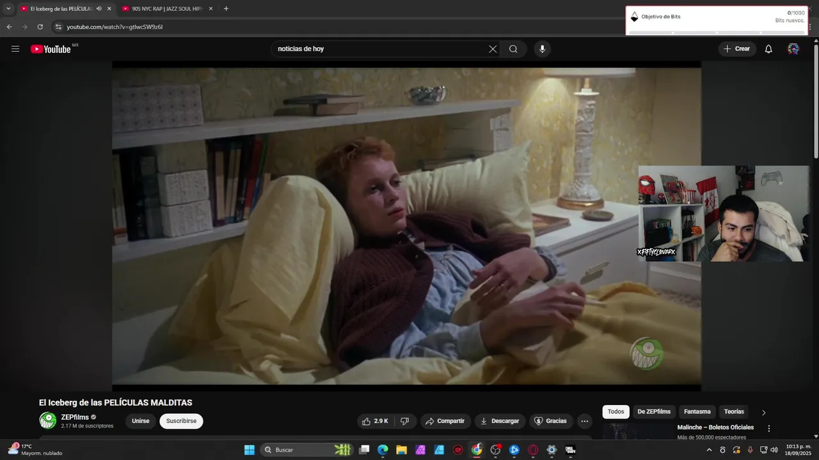
Task: Open the weather widget 17°C
Action: click(35, 450)
